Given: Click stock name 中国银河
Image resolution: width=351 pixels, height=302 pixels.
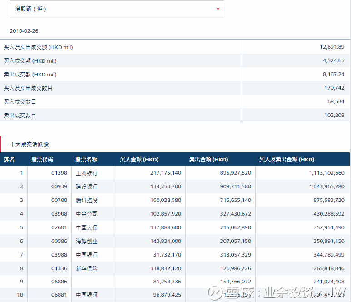Looking at the screenshot, I should point(87,295).
